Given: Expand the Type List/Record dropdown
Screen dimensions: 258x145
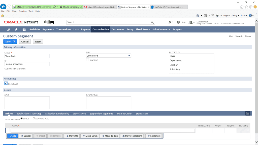Looking at the screenshot, I should (x=129, y=56).
